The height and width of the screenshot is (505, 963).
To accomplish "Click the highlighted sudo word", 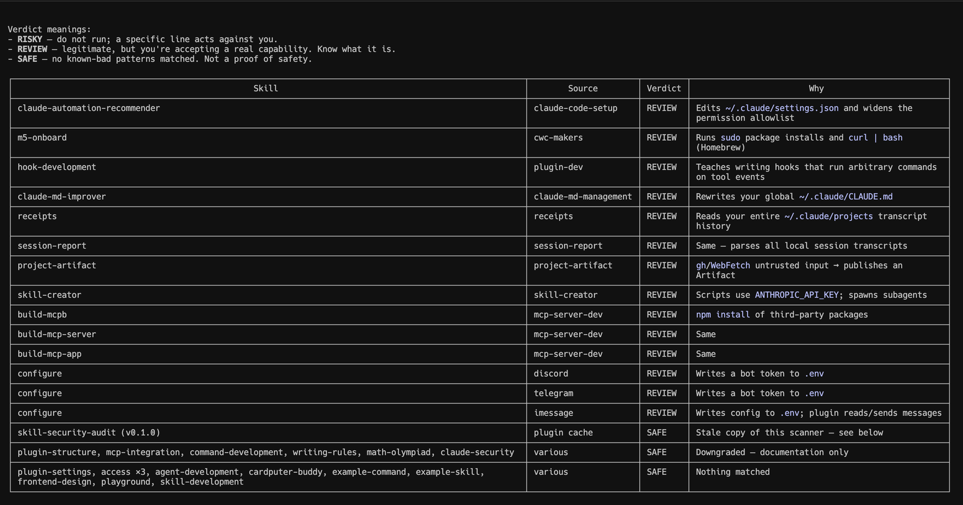I will click(730, 138).
